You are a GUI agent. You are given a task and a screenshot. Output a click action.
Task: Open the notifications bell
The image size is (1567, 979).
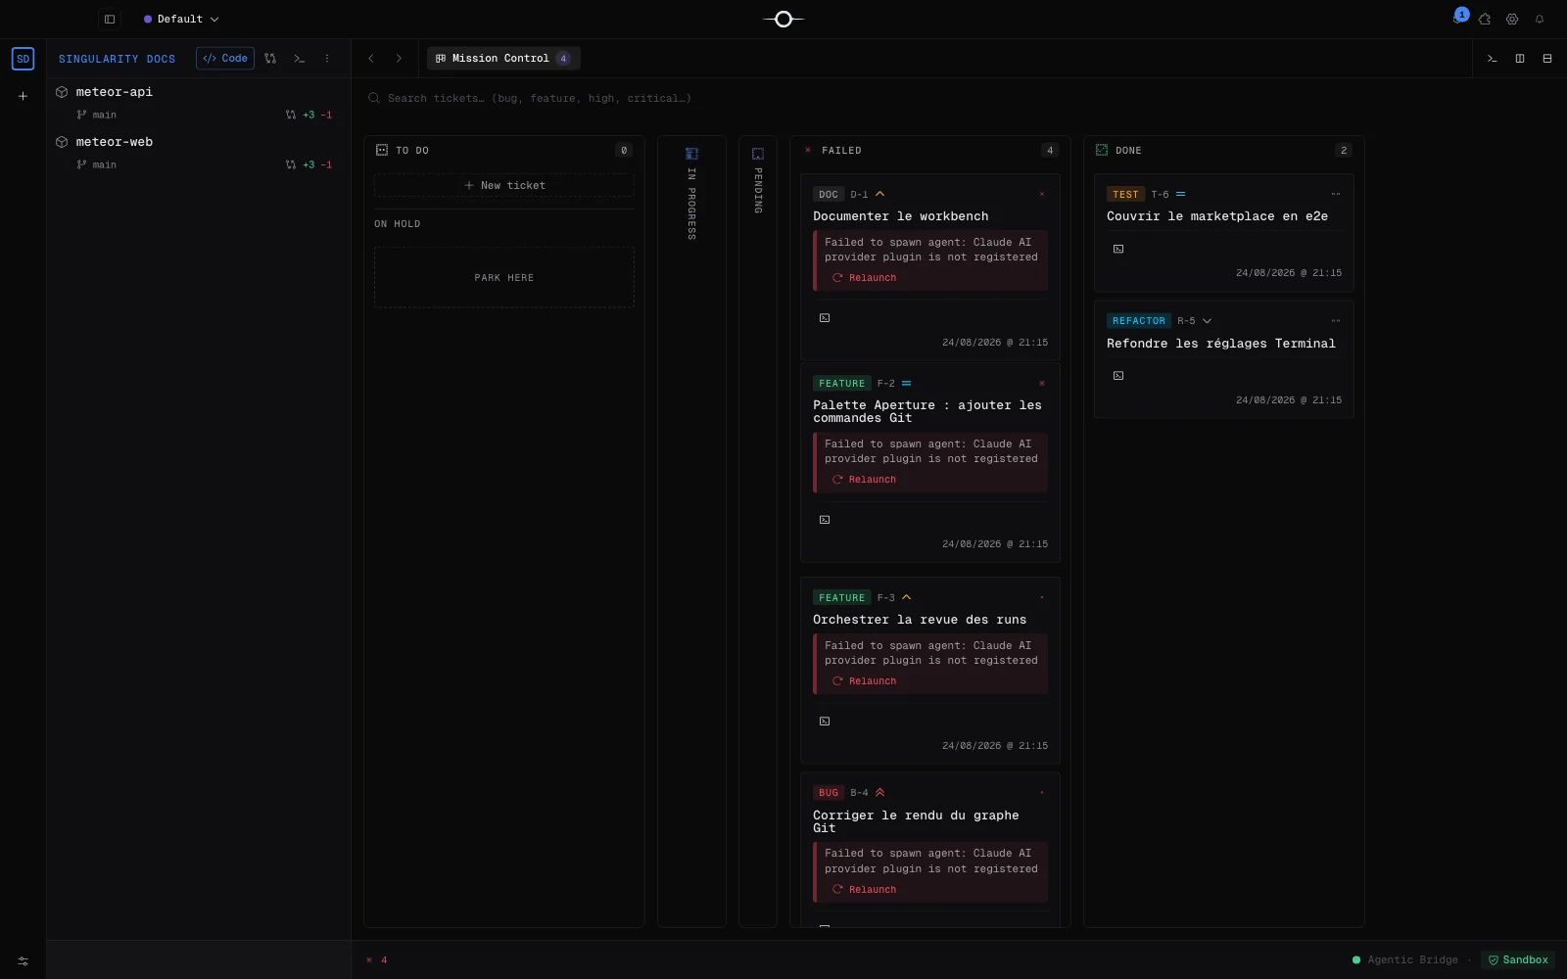1540,19
